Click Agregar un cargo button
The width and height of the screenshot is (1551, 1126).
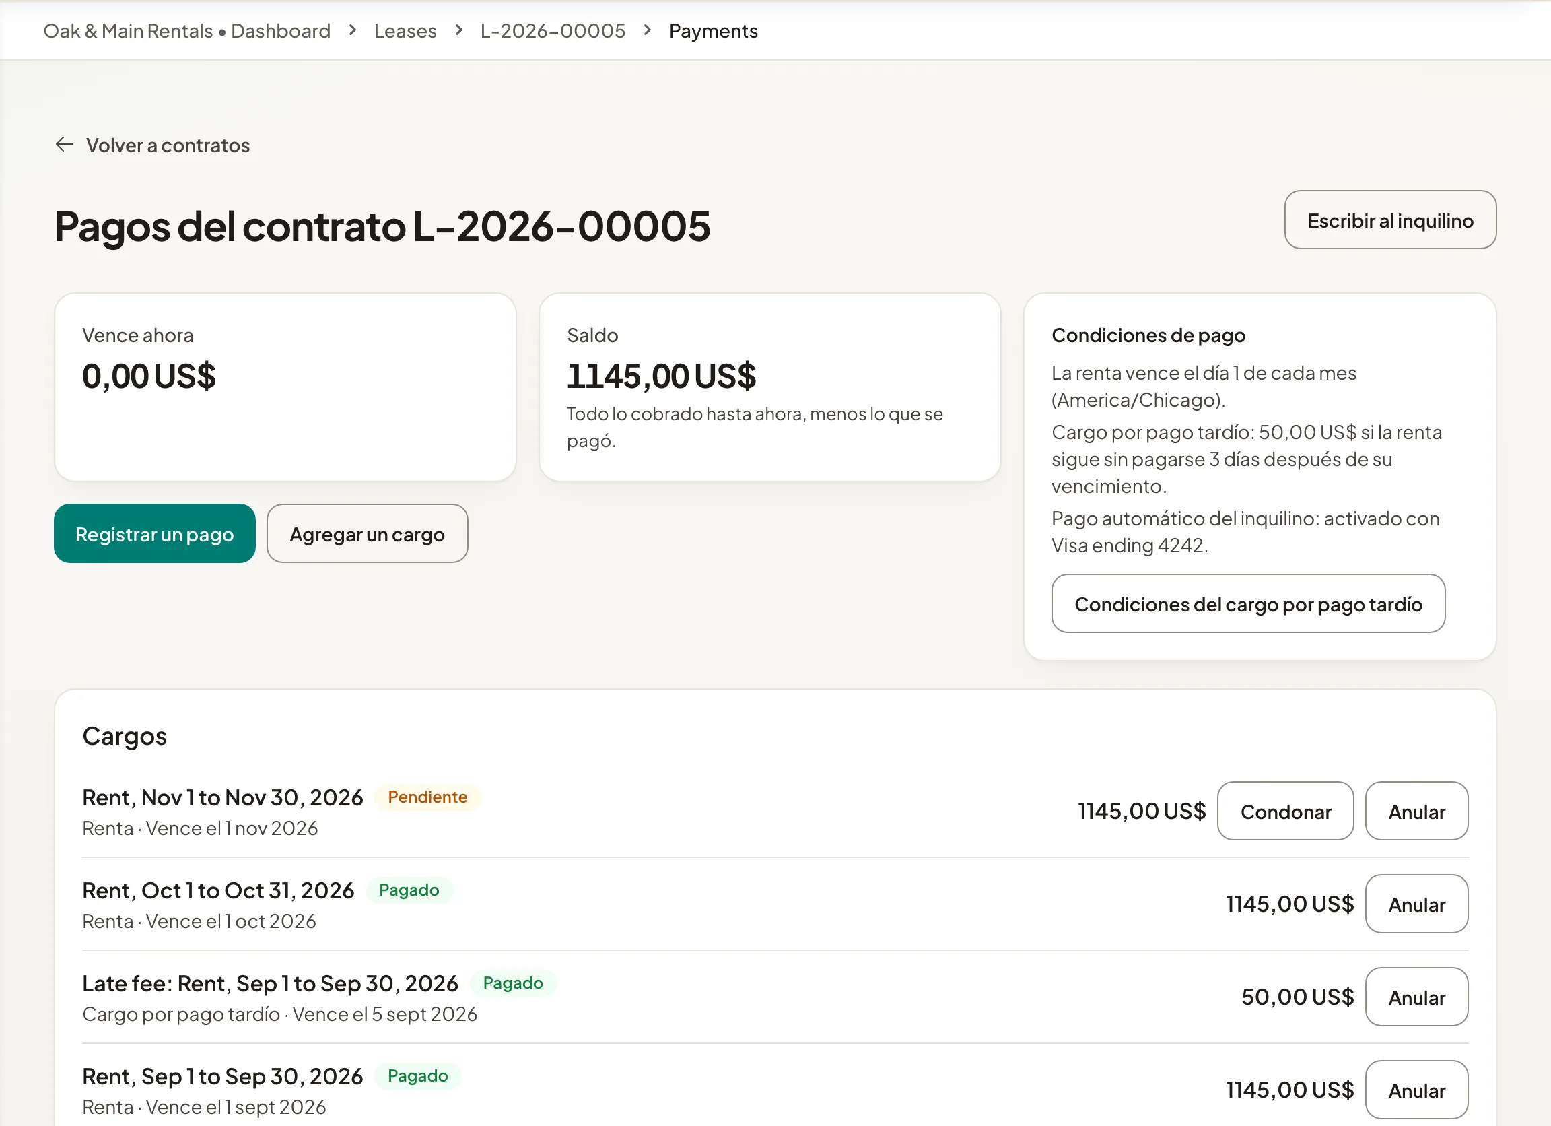(368, 533)
